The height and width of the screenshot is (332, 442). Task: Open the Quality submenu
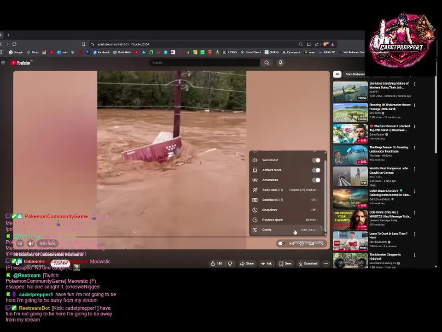tap(286, 230)
